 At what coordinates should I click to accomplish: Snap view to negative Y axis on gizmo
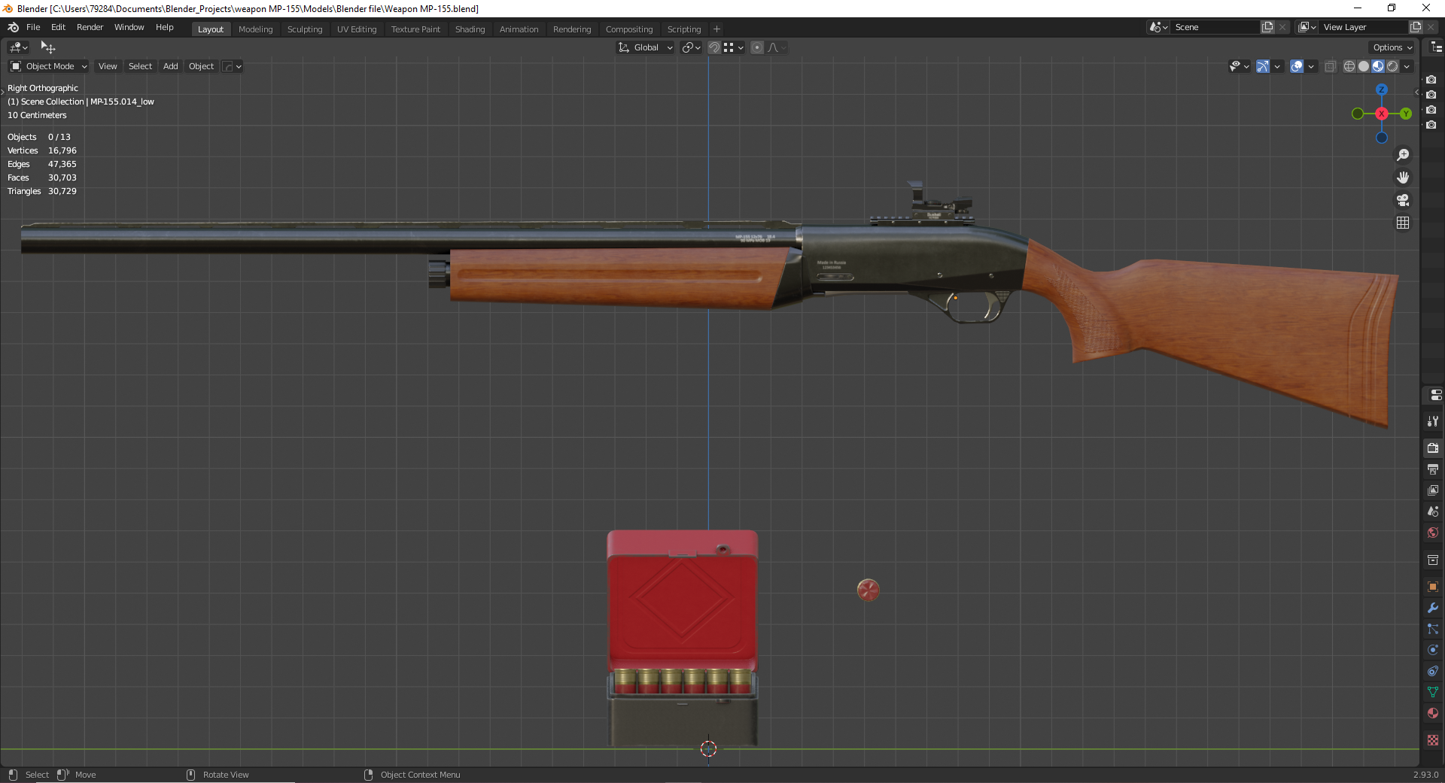pos(1358,114)
